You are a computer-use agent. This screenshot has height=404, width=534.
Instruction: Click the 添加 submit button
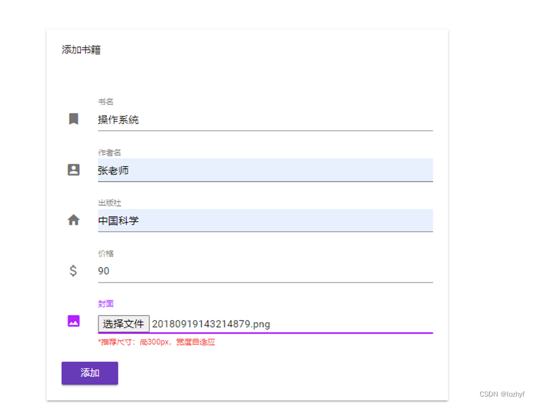(90, 373)
